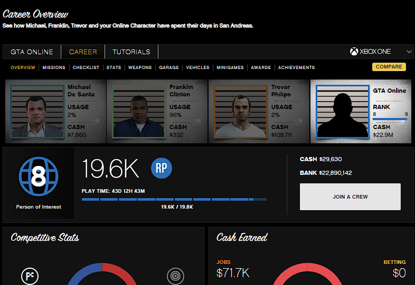415x285 pixels.
Task: Open the Vehicles section
Action: point(197,67)
